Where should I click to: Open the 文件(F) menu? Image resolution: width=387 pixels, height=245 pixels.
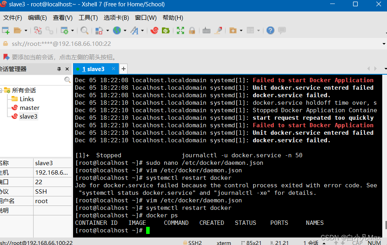click(x=12, y=18)
